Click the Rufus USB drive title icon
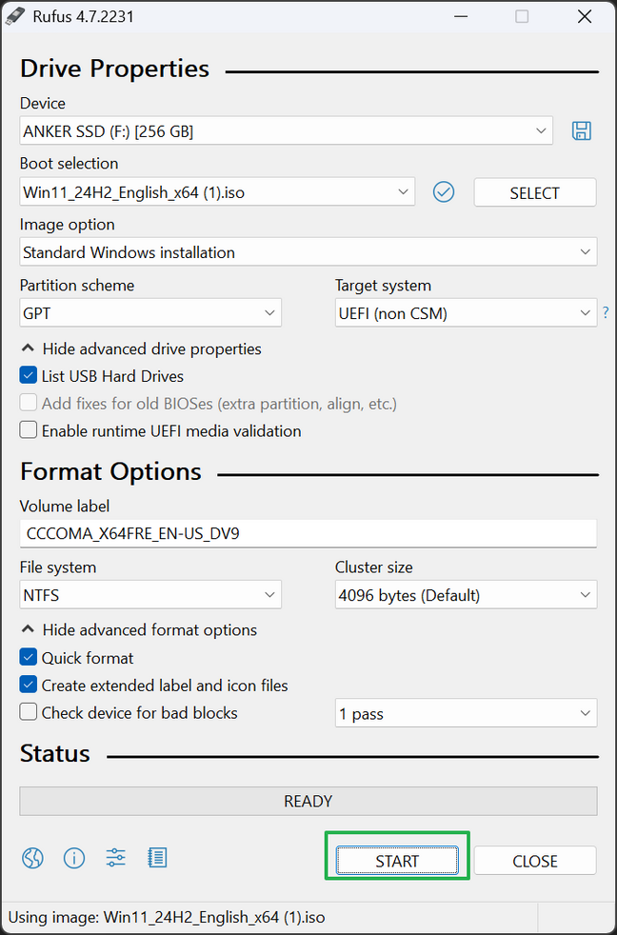This screenshot has height=935, width=617. 16,16
